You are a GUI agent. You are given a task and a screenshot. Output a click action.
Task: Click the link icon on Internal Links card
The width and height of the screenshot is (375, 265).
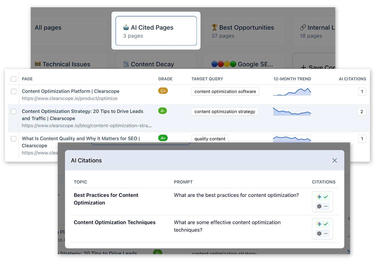[x=303, y=27]
